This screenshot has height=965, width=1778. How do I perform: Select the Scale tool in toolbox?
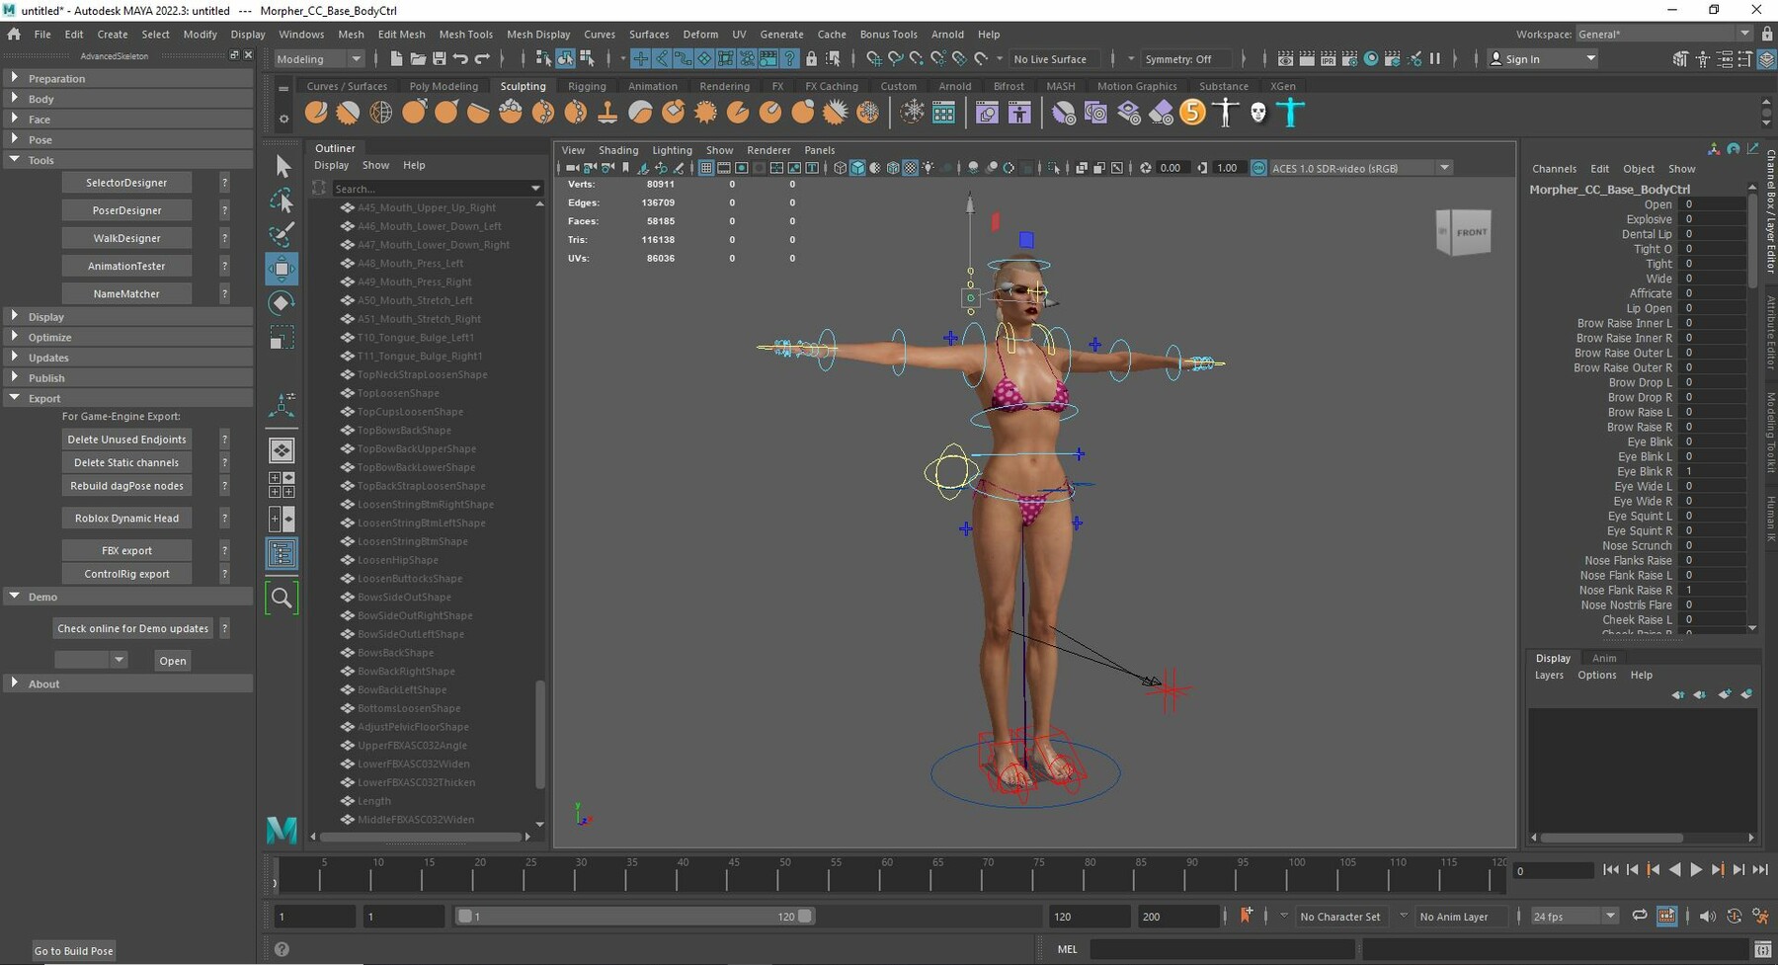click(x=282, y=338)
